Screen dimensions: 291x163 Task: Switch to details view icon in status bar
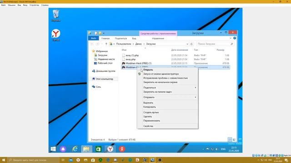click(230, 139)
